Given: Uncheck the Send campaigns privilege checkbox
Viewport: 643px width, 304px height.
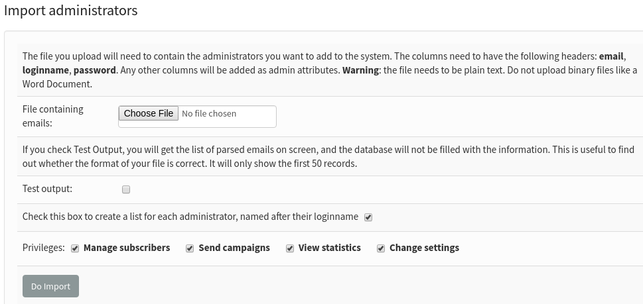Looking at the screenshot, I should pos(190,248).
